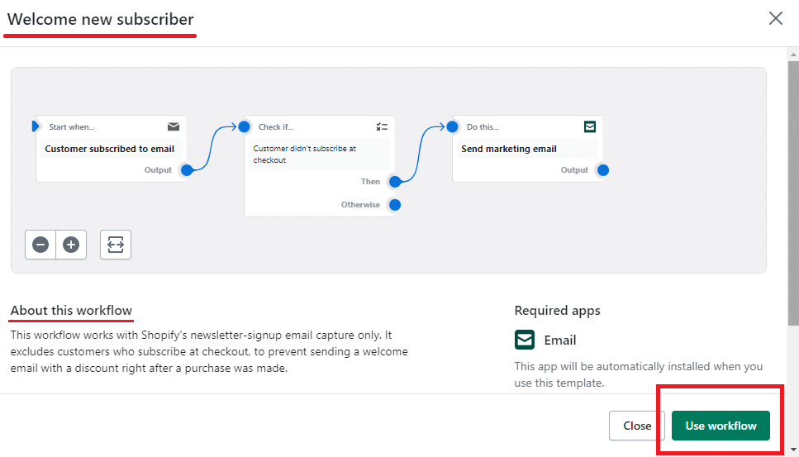The image size is (799, 457).
Task: Click the Check if input connector dot
Action: pyautogui.click(x=244, y=126)
